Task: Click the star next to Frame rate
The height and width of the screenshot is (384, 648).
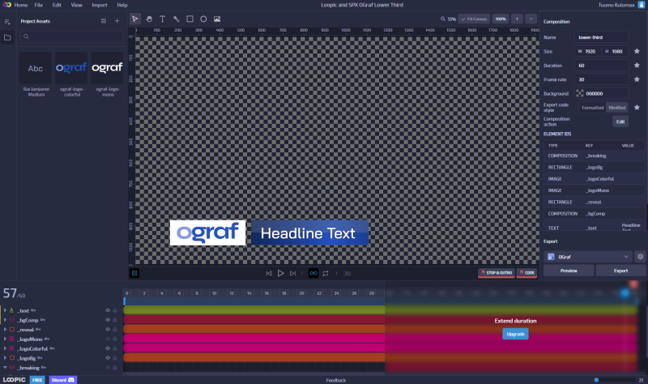Action: [637, 79]
